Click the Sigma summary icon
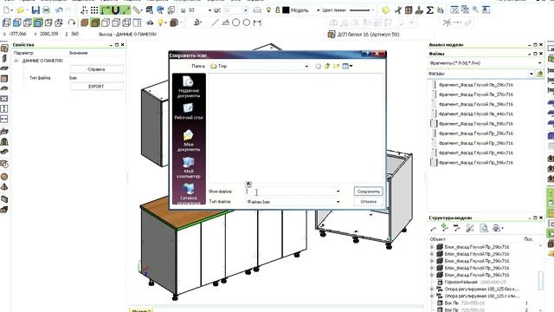The height and width of the screenshot is (312, 554). [x=429, y=10]
